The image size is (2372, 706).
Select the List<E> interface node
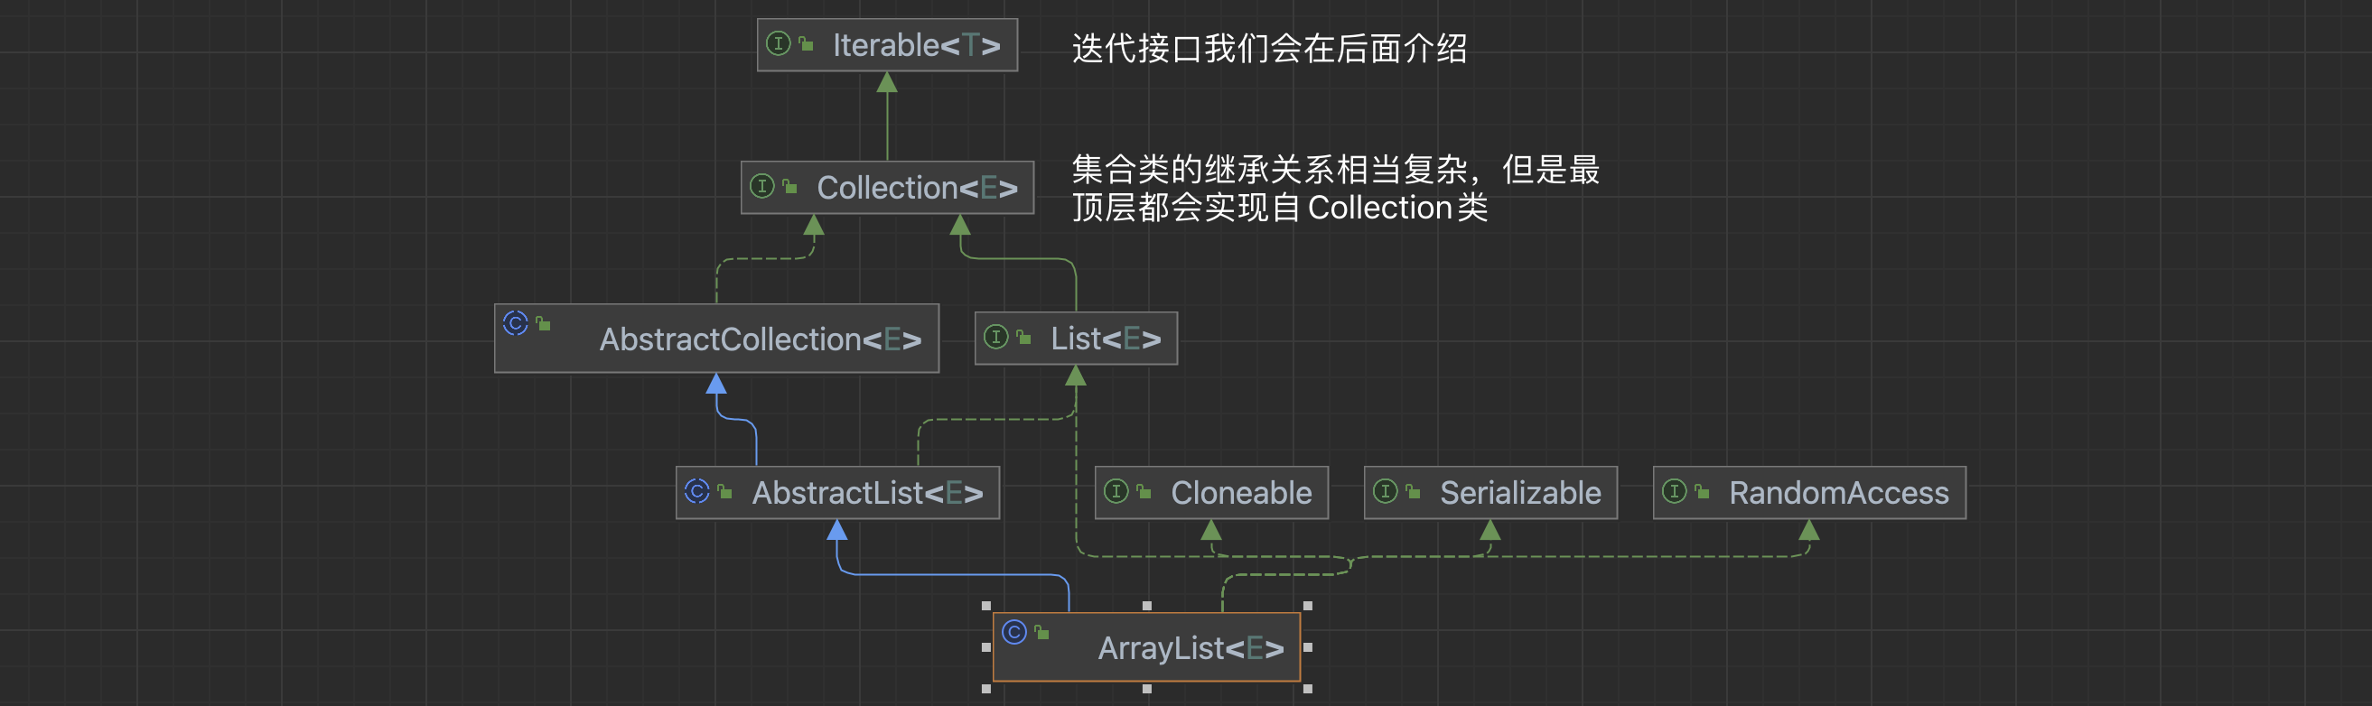pos(1105,339)
